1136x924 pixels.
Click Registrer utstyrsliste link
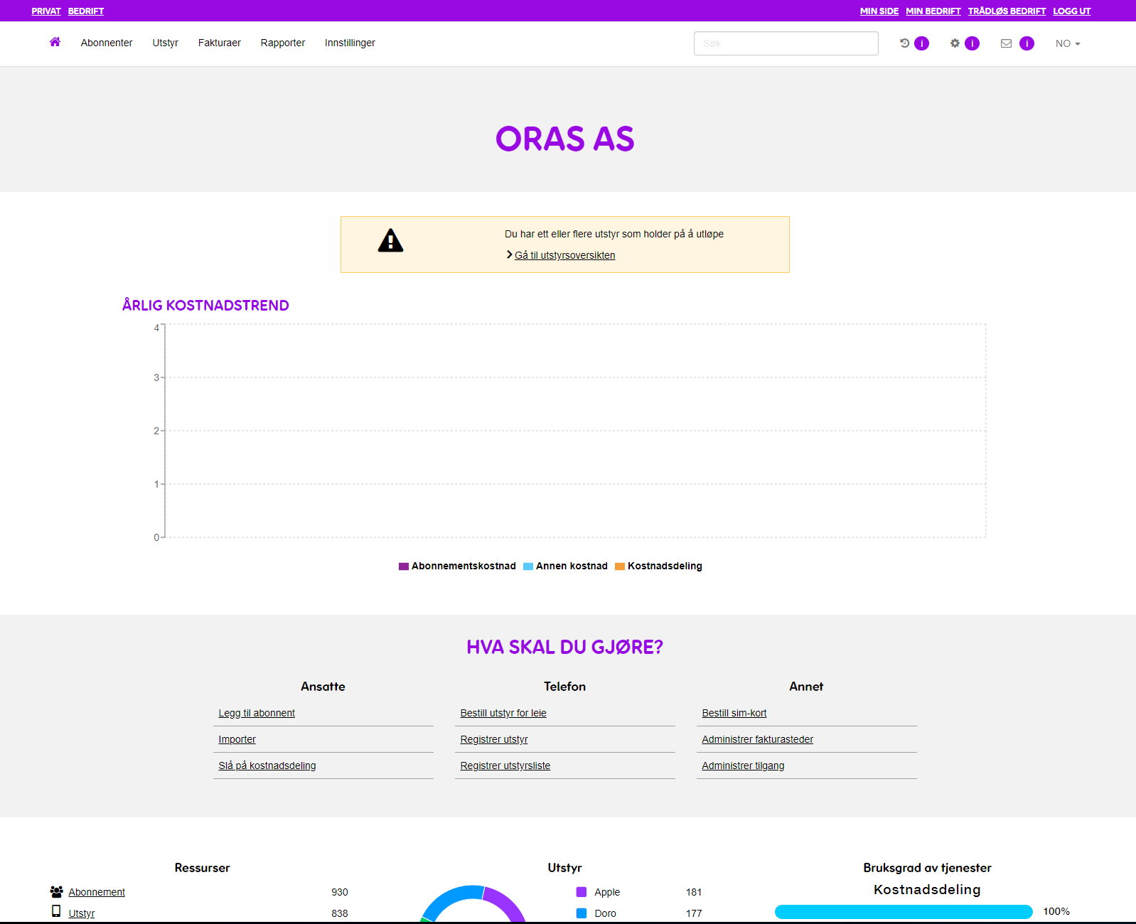pos(505,765)
